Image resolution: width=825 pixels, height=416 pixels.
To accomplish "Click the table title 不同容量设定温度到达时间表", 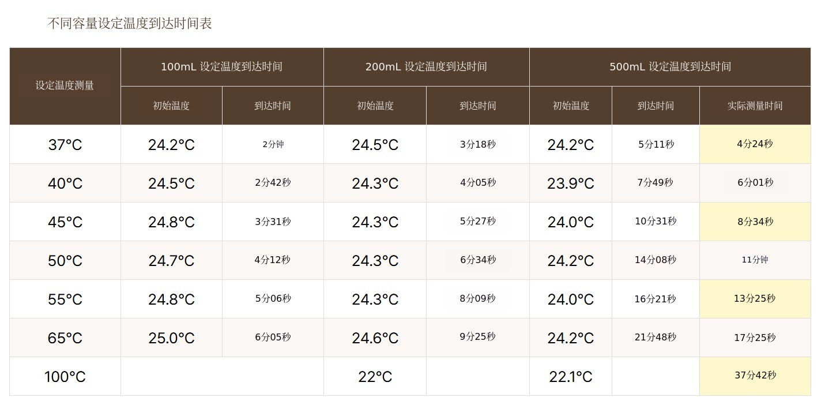I will pyautogui.click(x=130, y=24).
